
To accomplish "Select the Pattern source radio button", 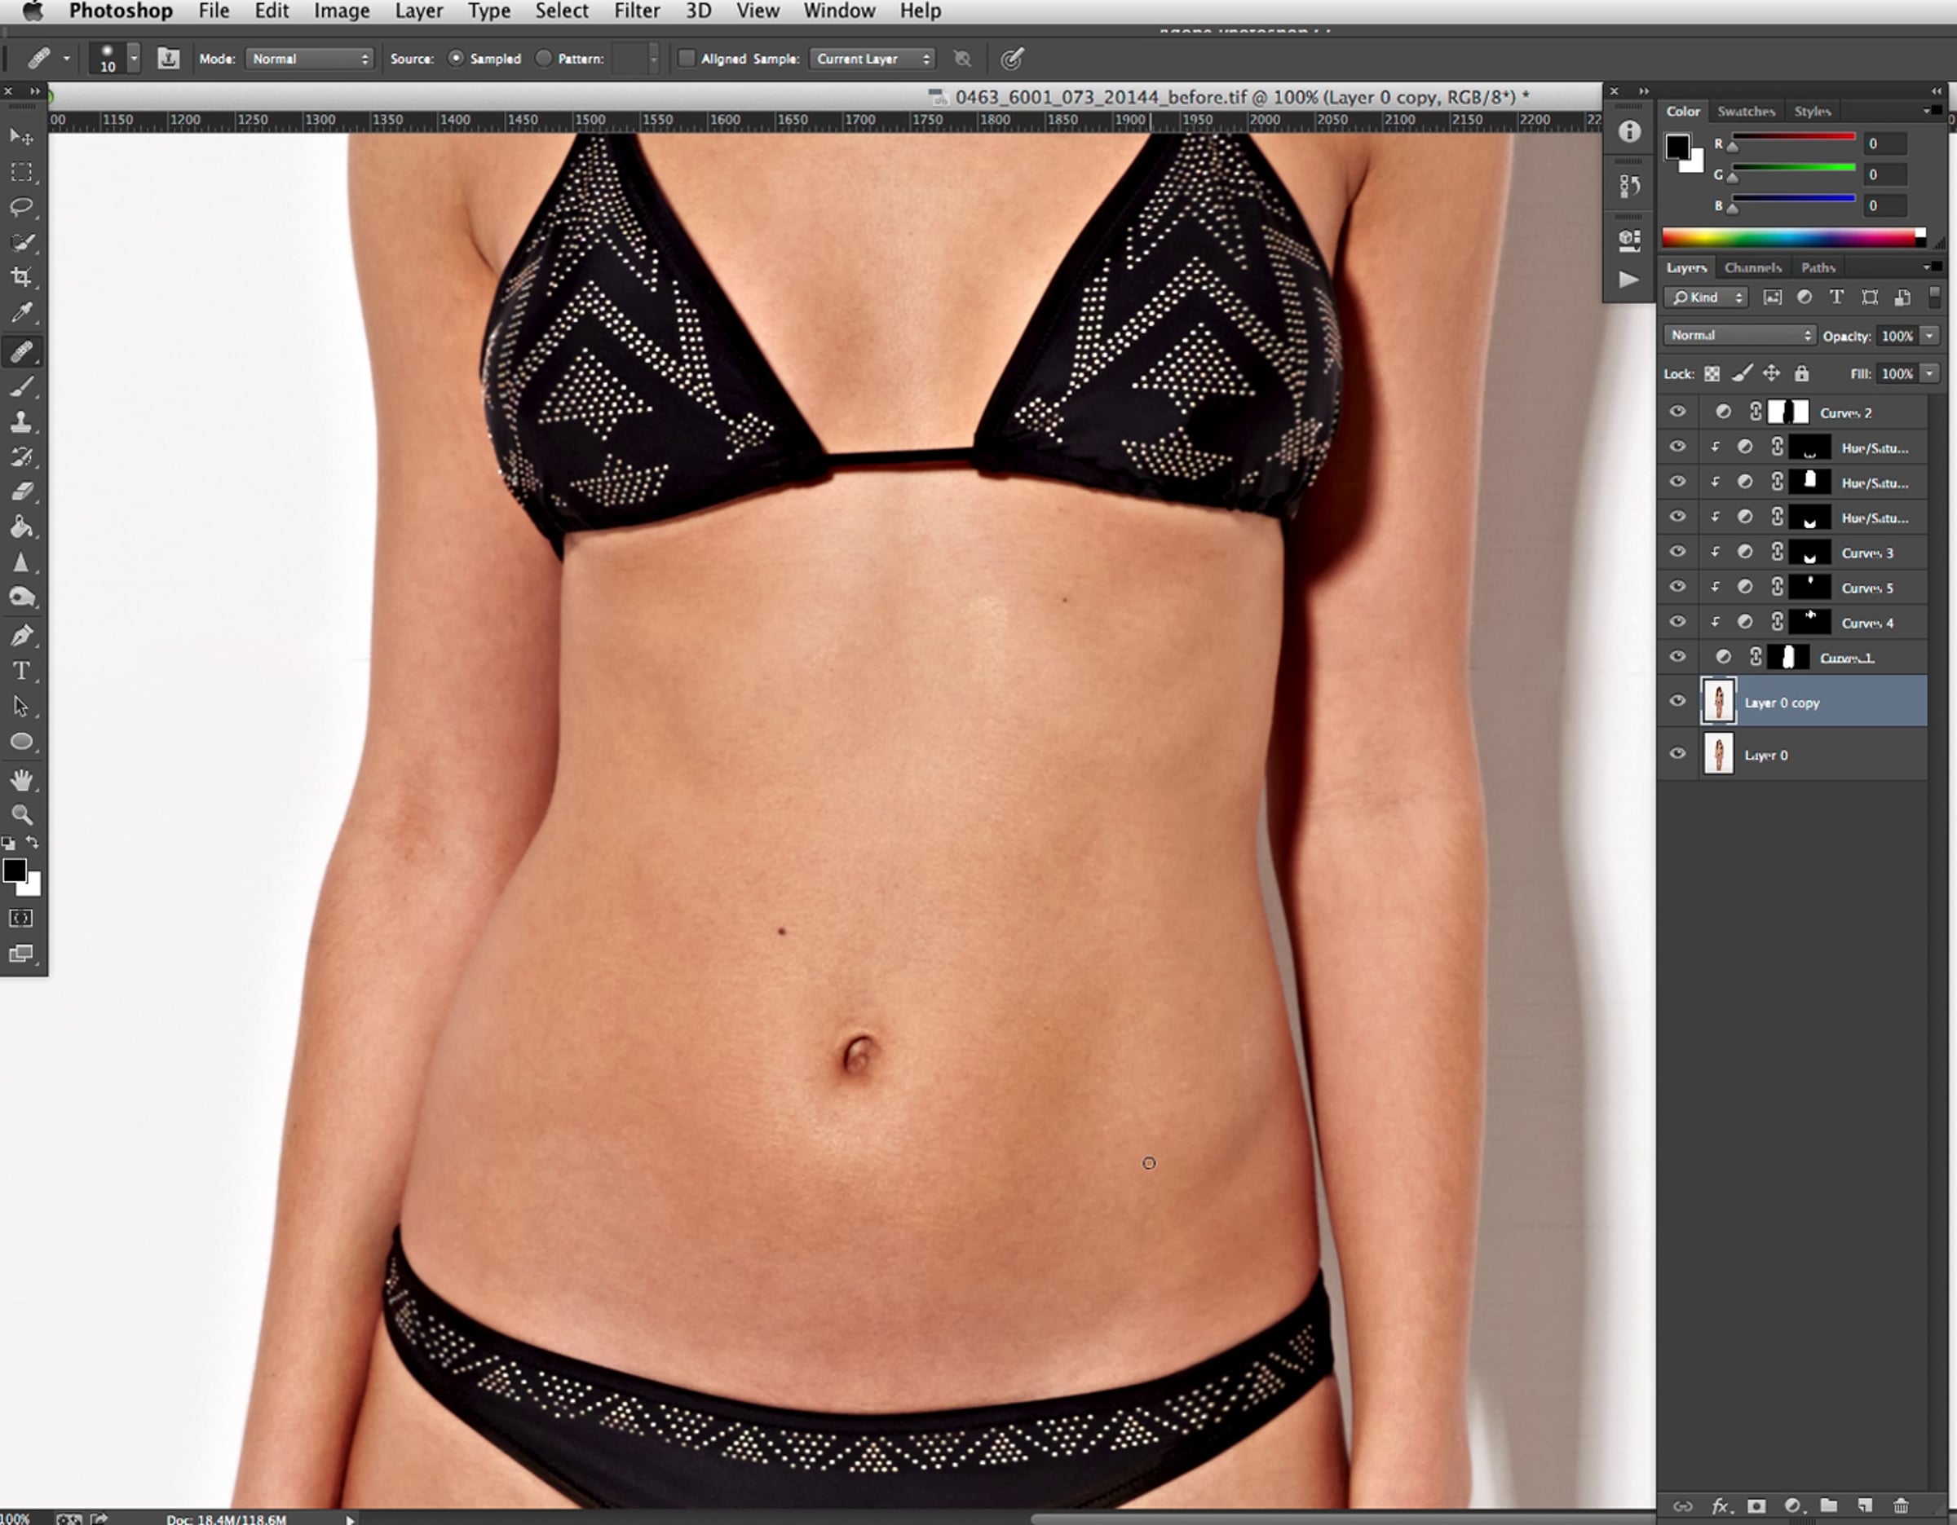I will click(543, 58).
